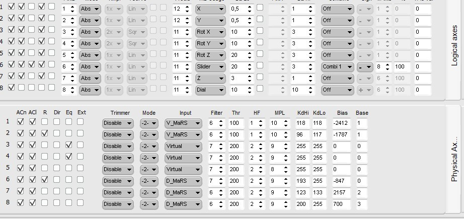Click Thr field for physical axis 1
Image resolution: width=464 pixels, height=219 pixels.
click(236, 123)
